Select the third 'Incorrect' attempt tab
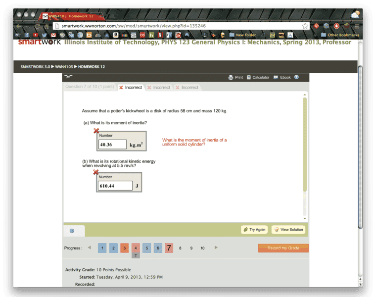This screenshot has height=297, width=376. coord(187,87)
